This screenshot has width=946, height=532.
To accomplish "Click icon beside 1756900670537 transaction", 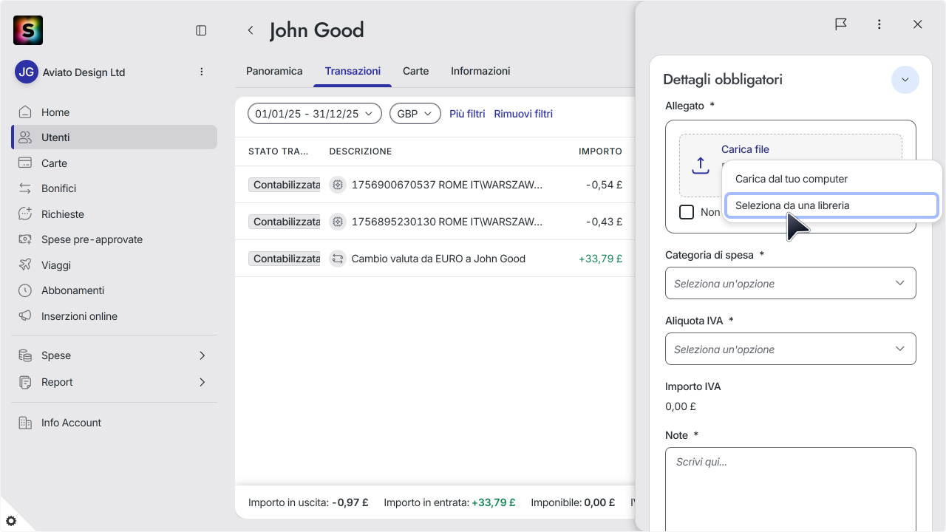I will 338,185.
